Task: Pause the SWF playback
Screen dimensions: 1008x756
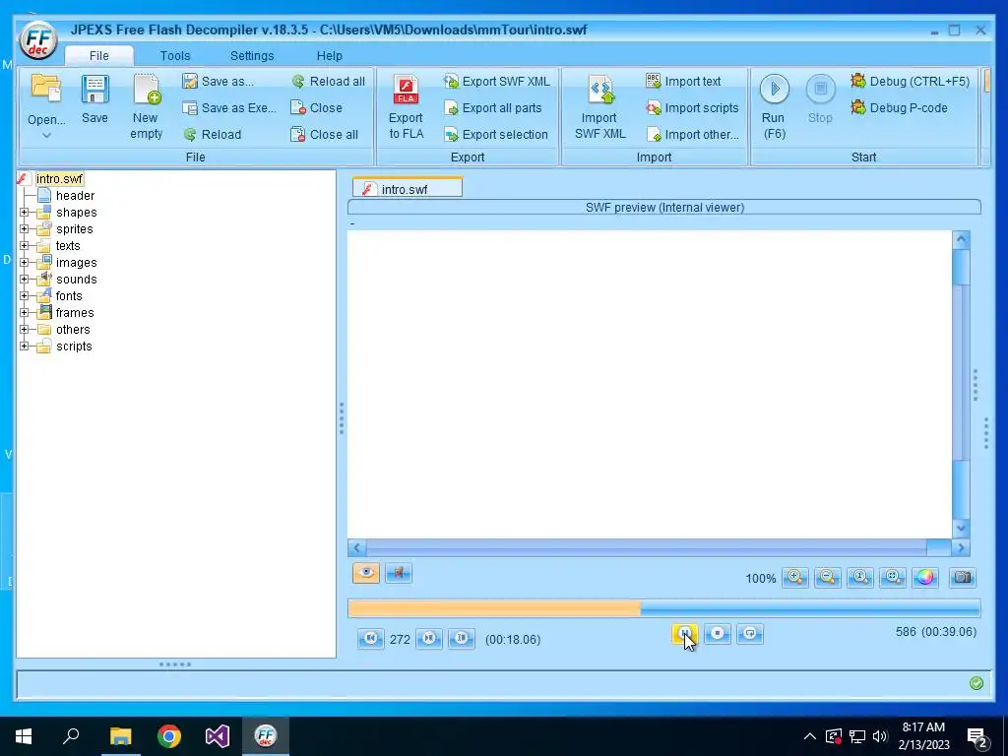Action: (685, 634)
